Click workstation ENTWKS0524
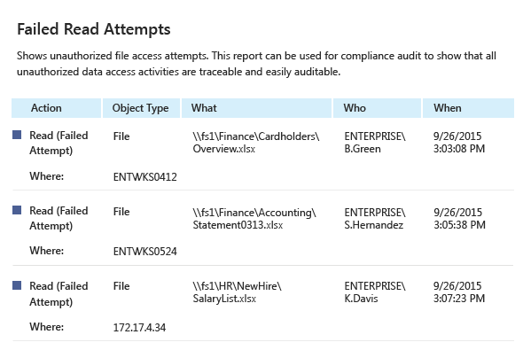523x350 pixels. click(x=145, y=252)
